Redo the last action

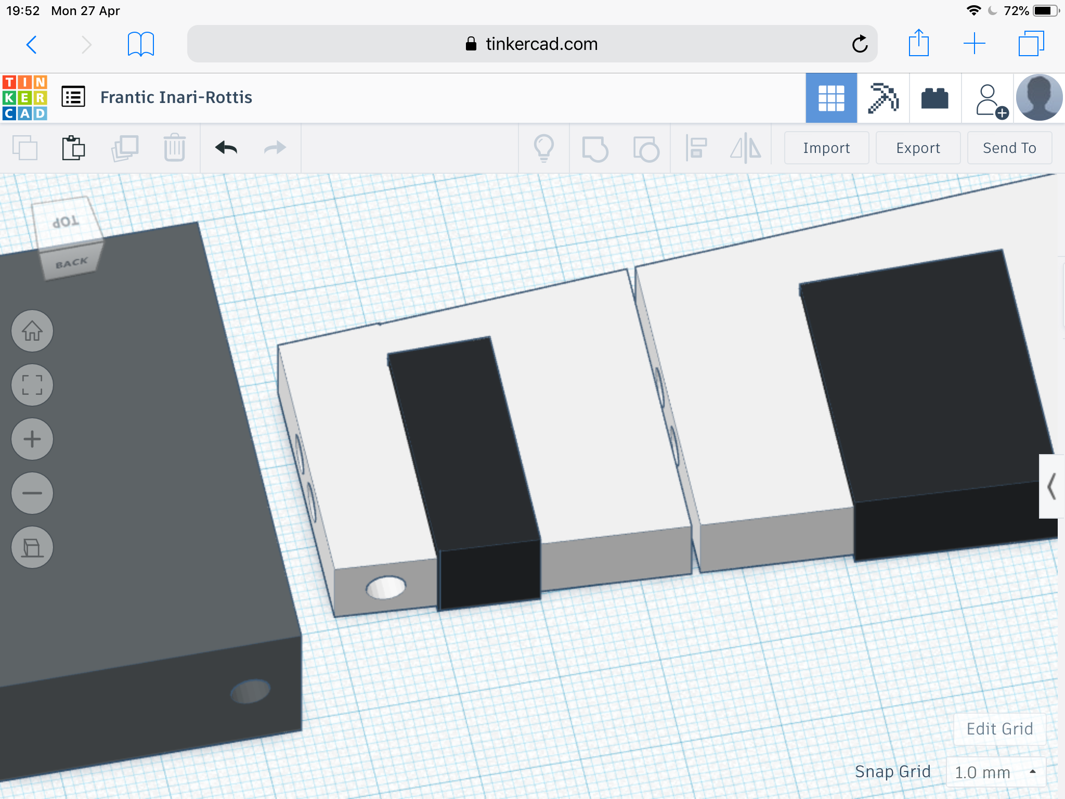tap(275, 148)
